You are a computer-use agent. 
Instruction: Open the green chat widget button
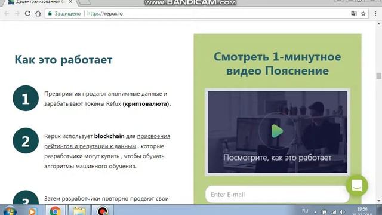point(357,186)
